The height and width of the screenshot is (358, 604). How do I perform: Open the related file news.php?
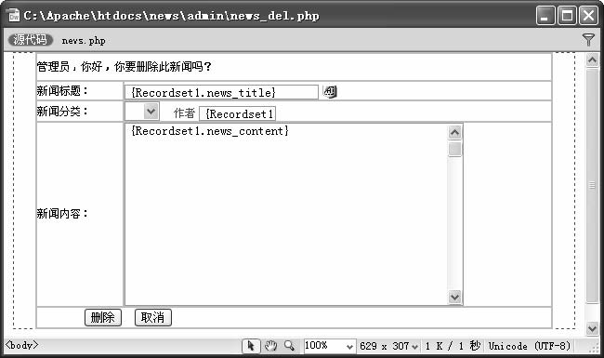tap(84, 41)
